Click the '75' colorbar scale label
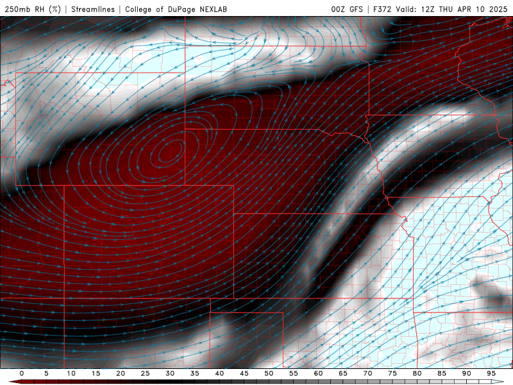Screen dimensions: 513x385 [x=392, y=373]
